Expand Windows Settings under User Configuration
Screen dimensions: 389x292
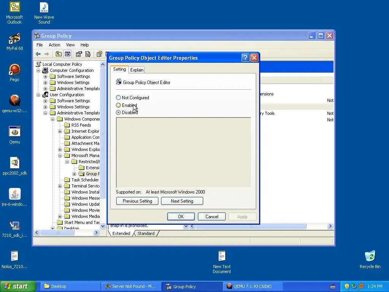[x=46, y=107]
